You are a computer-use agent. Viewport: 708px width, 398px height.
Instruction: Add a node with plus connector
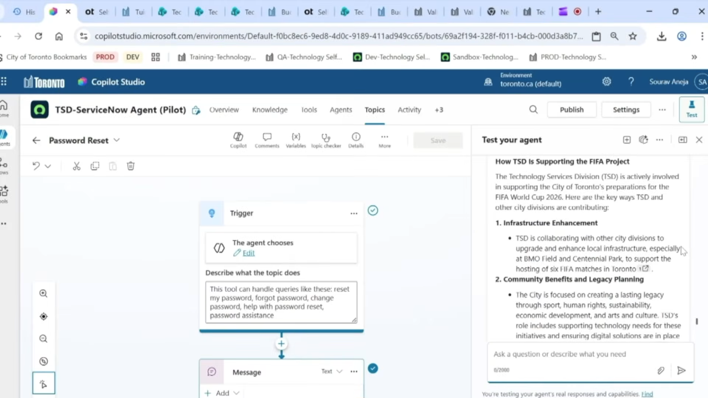[281, 344]
